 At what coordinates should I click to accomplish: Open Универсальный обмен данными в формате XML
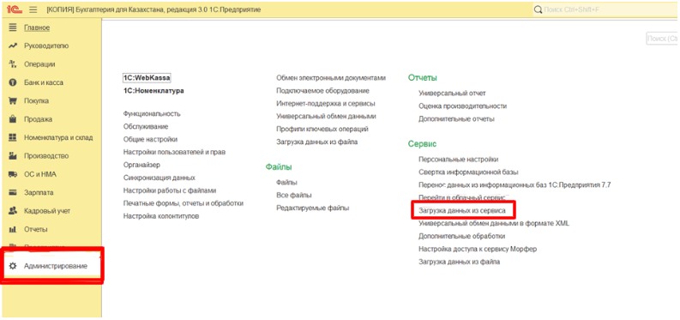(x=494, y=223)
